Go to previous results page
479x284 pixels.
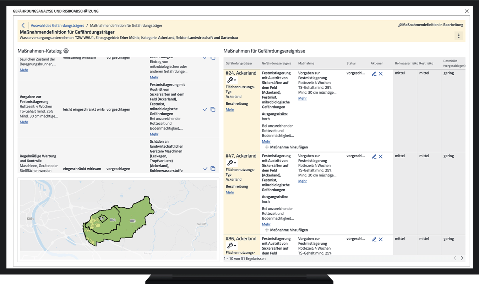coord(455,258)
